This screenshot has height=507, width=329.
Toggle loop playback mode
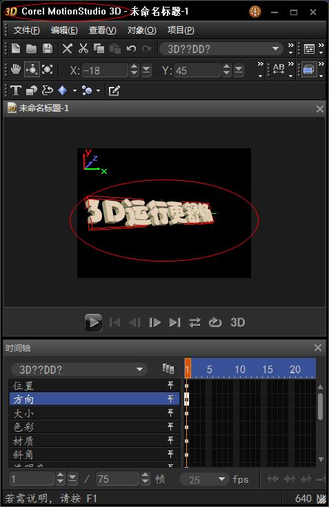coord(215,322)
